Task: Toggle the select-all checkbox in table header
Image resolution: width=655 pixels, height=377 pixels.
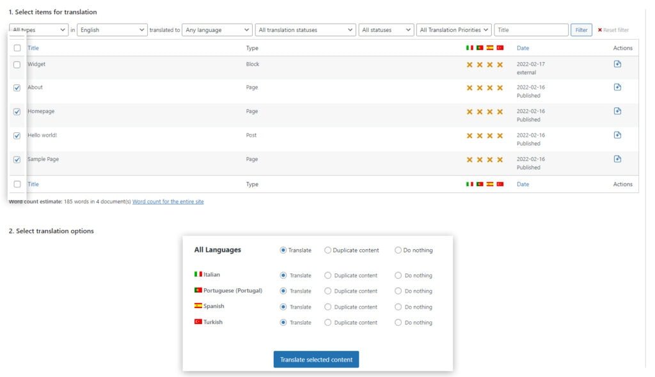Action: coord(17,48)
